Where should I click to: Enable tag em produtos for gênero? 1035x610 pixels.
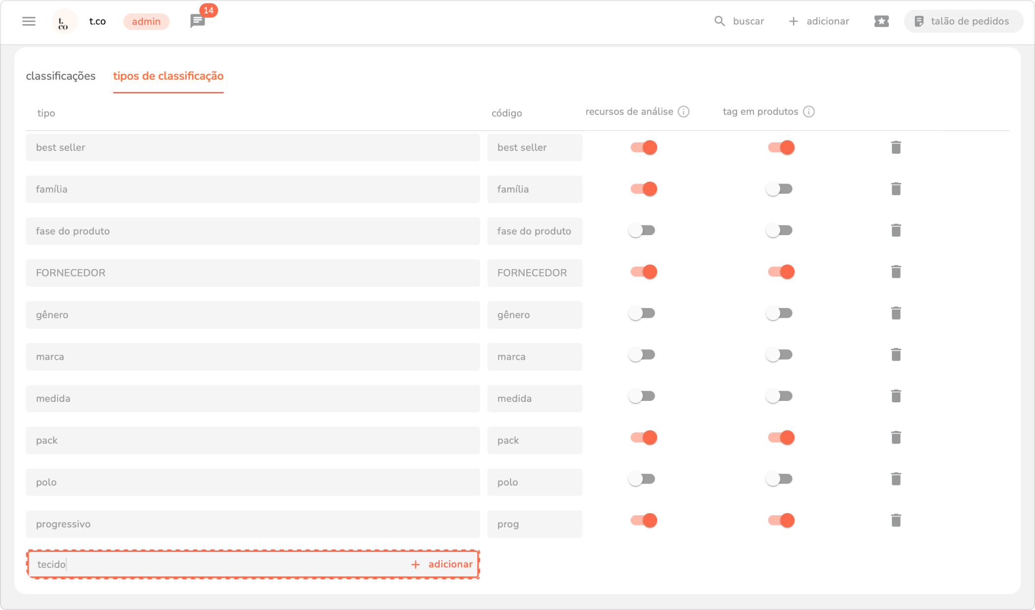coord(779,313)
